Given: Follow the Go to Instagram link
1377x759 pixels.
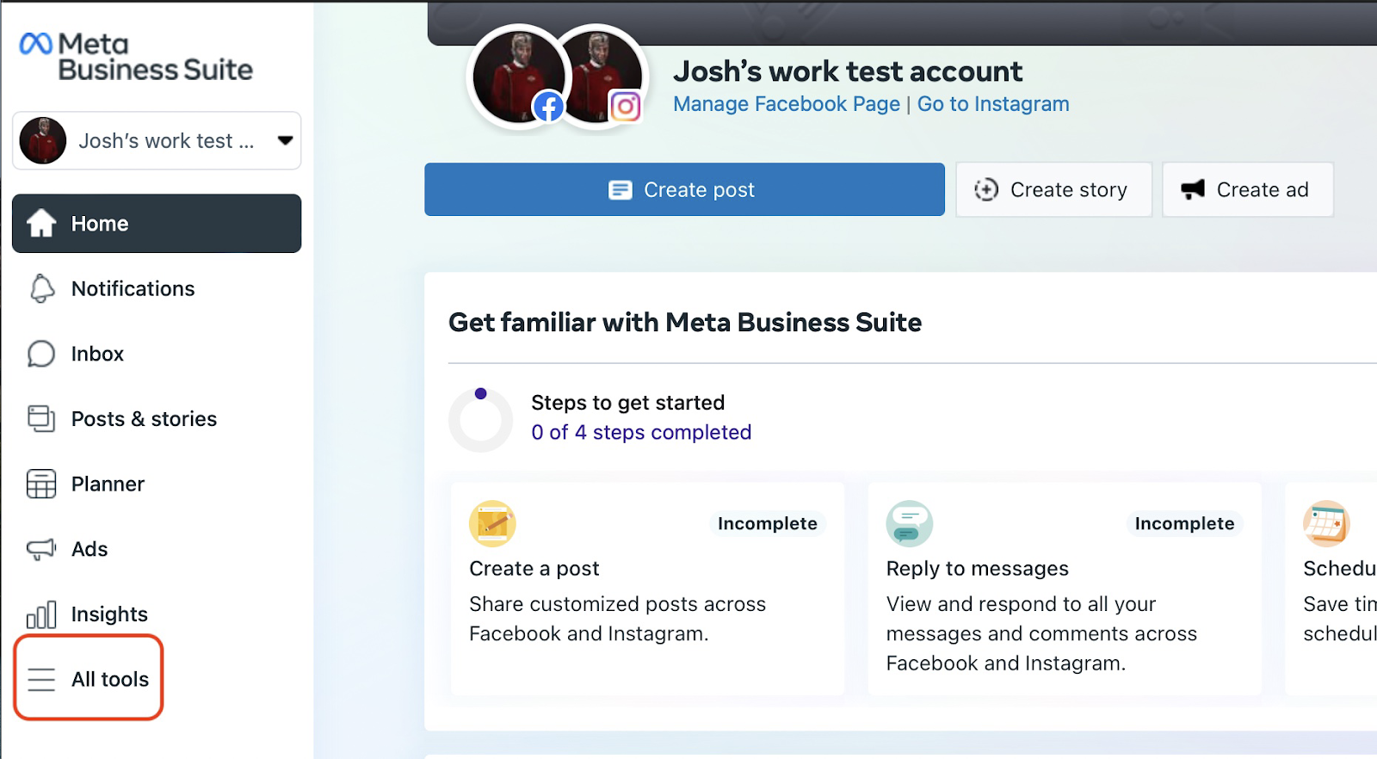Looking at the screenshot, I should [993, 104].
